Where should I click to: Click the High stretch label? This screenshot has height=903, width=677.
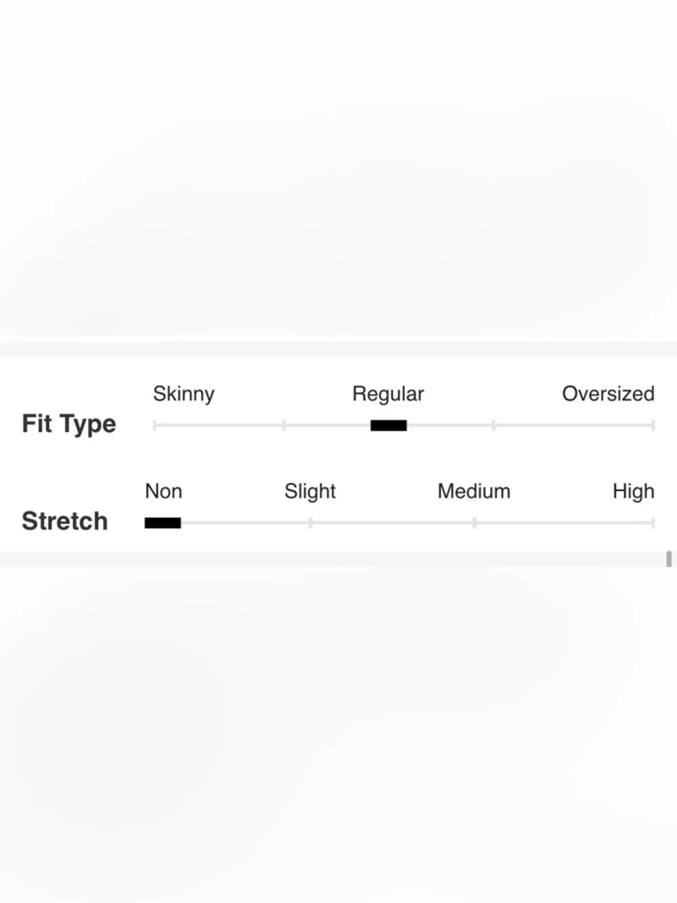click(x=634, y=491)
